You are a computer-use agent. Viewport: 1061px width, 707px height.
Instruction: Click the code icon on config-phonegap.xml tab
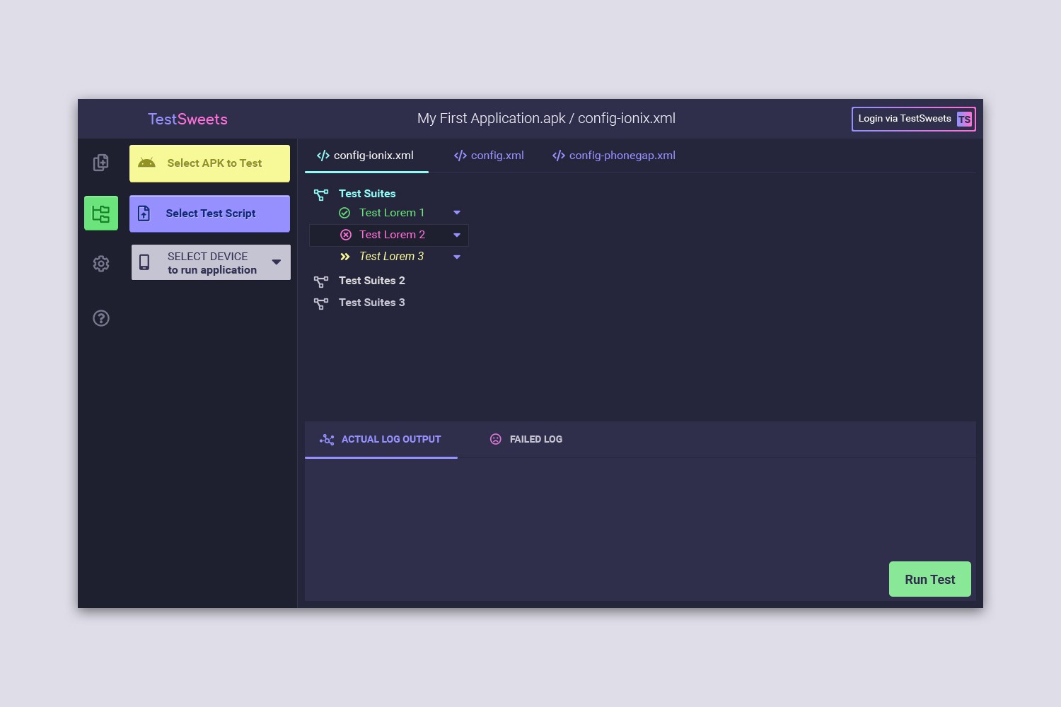point(559,156)
